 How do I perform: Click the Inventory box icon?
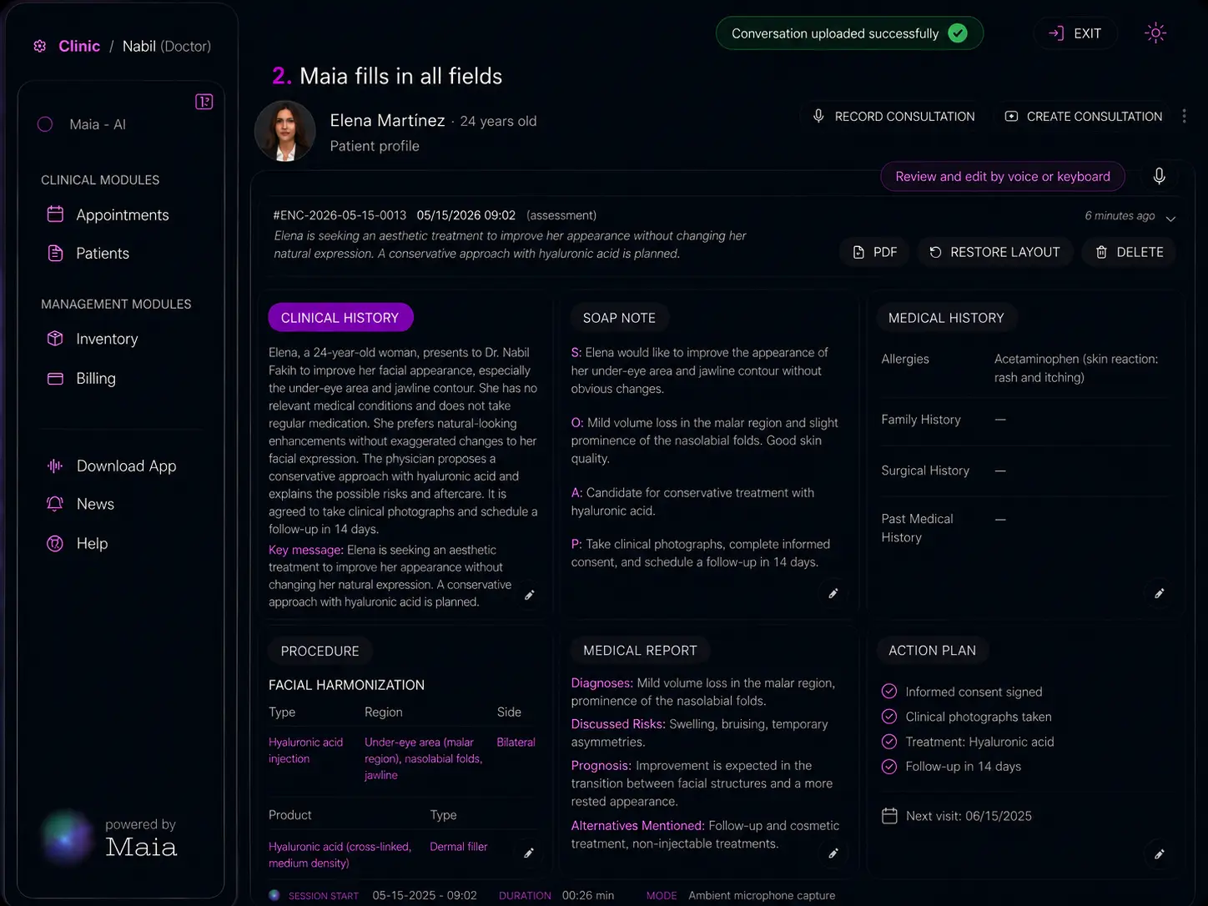click(55, 338)
